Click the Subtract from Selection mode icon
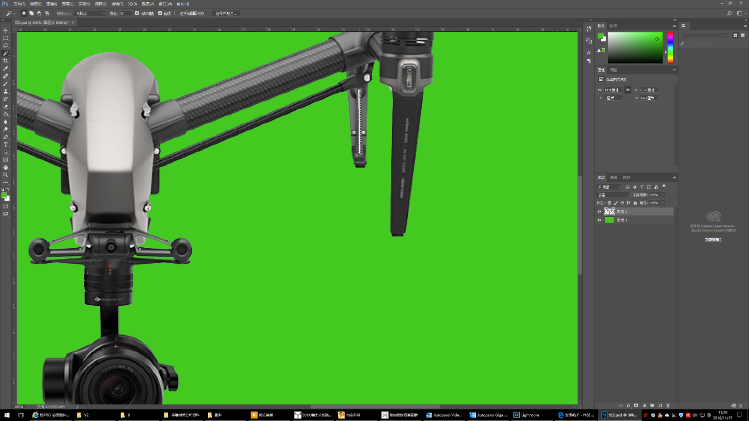This screenshot has width=749, height=421. [x=39, y=13]
